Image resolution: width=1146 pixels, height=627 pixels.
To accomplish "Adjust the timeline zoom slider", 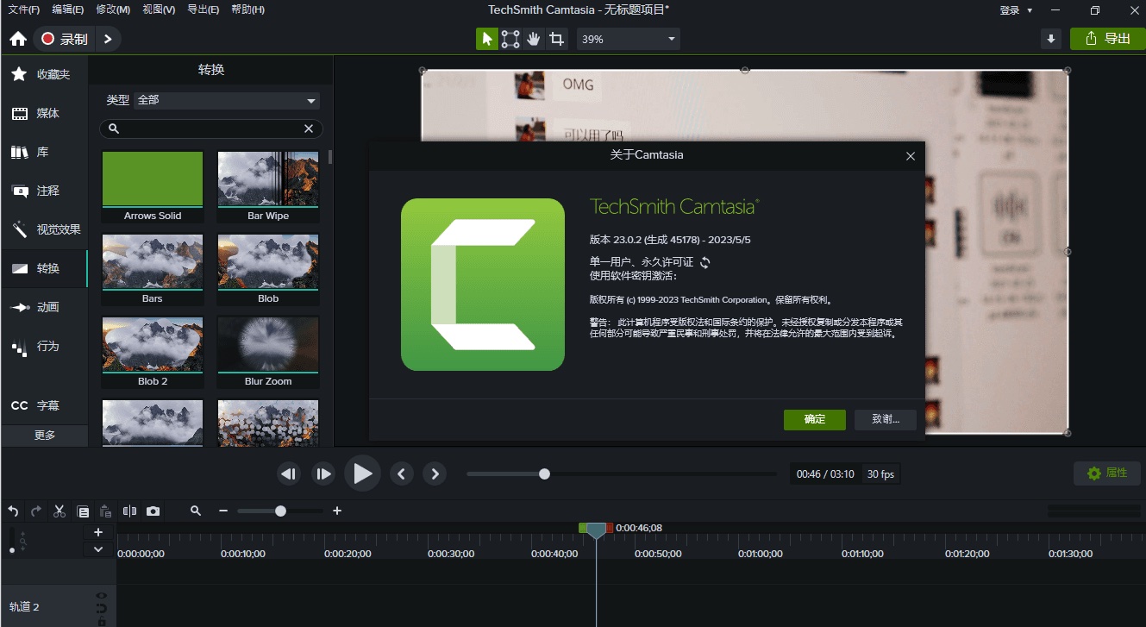I will tap(280, 511).
